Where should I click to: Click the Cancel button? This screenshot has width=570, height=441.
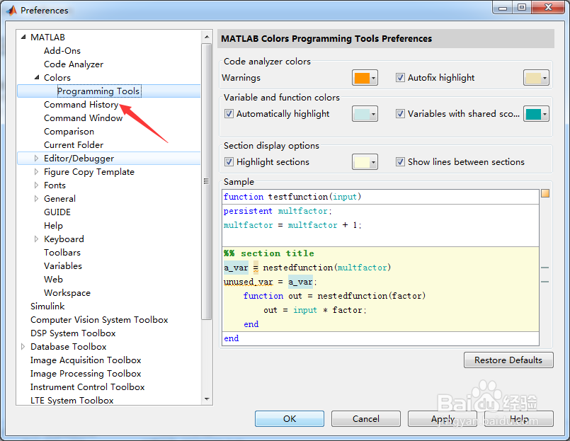pos(365,419)
